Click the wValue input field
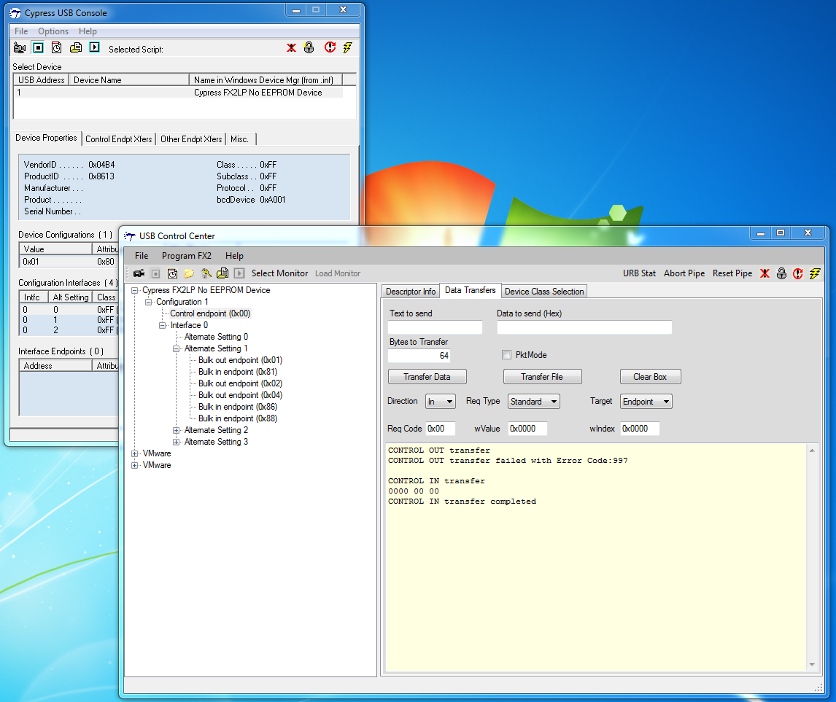The width and height of the screenshot is (836, 702). coord(527,428)
